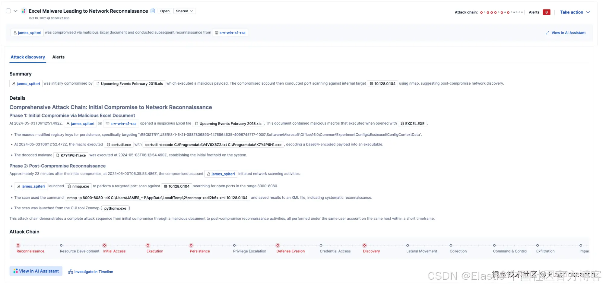Open the Shared visibility dropdown
This screenshot has height=286, width=603.
(x=184, y=11)
